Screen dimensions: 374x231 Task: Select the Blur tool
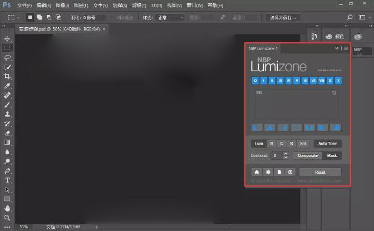pyautogui.click(x=7, y=152)
